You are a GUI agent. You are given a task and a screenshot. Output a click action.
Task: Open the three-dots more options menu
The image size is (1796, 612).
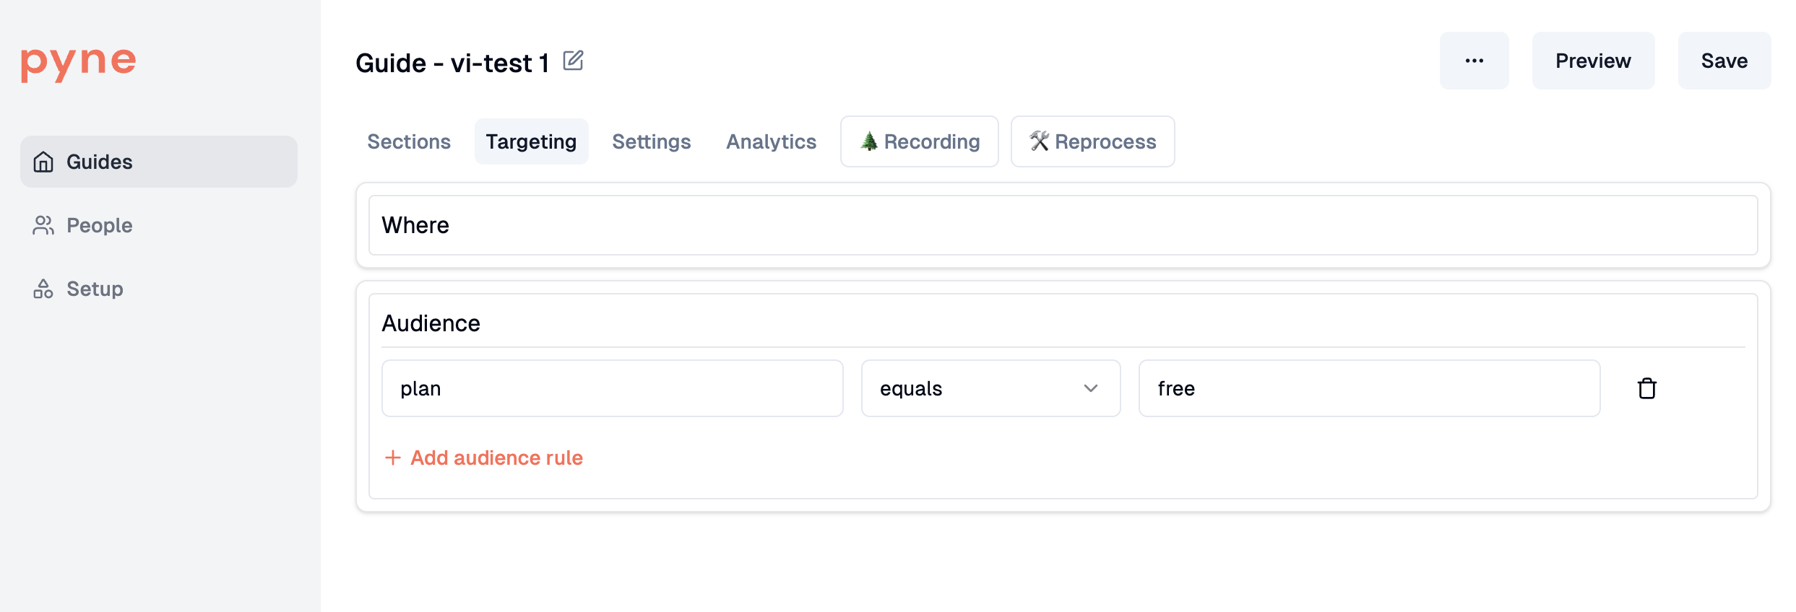click(x=1474, y=61)
